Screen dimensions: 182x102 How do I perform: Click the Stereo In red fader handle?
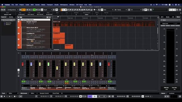coord(22,64)
